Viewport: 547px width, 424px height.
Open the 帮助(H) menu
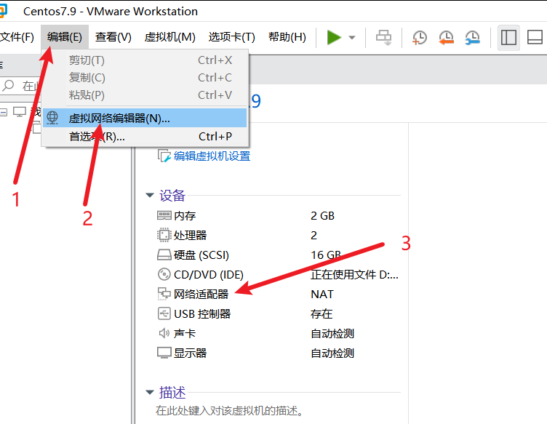click(x=287, y=37)
